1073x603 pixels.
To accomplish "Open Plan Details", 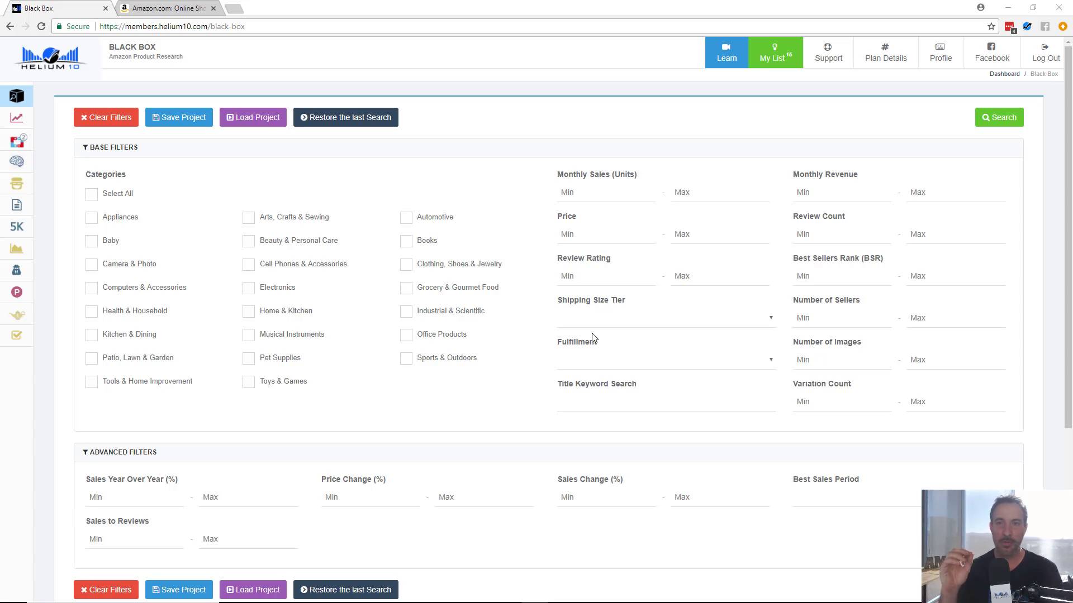I will [x=886, y=52].
